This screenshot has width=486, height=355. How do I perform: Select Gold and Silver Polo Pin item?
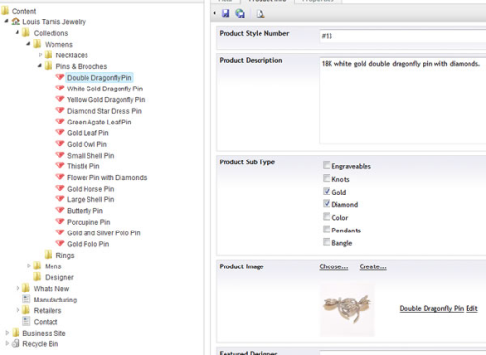pos(104,233)
